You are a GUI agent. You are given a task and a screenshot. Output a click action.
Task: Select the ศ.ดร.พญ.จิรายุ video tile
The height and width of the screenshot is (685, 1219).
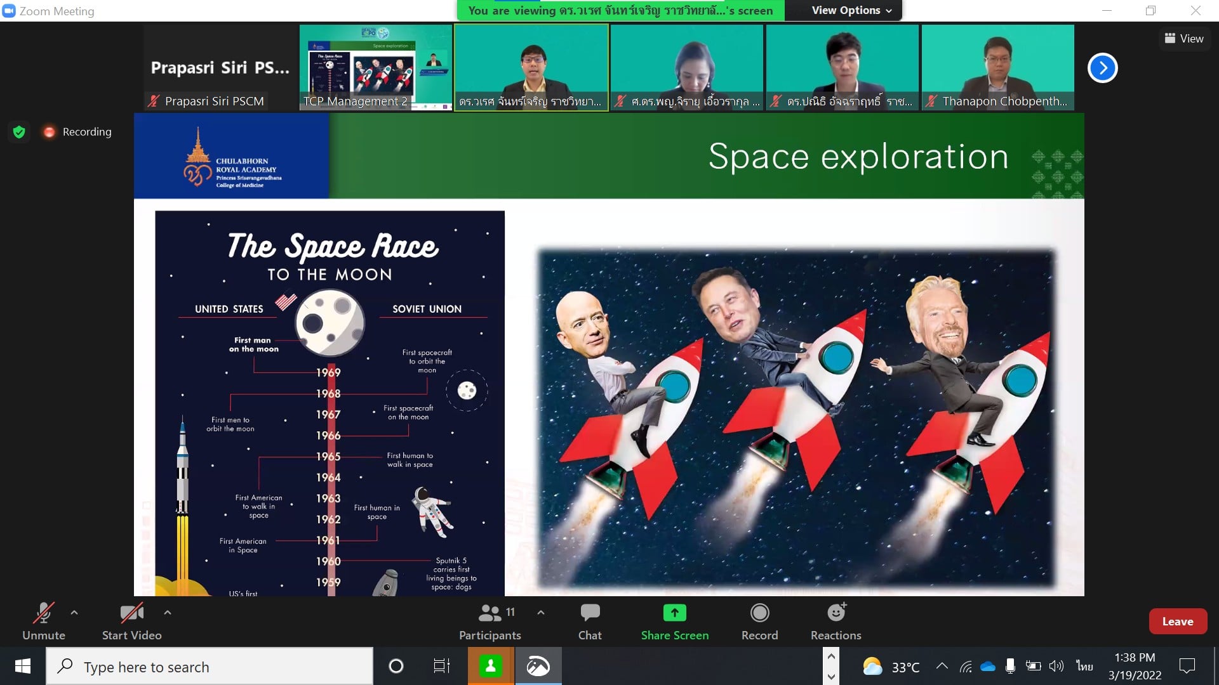click(x=687, y=68)
